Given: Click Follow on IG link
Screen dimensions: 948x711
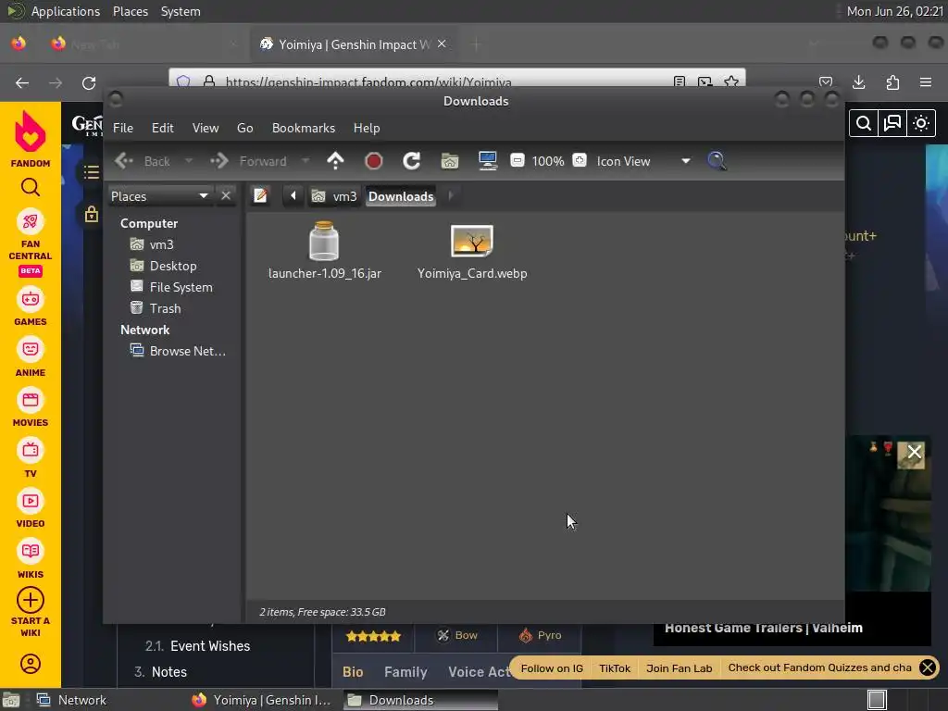Looking at the screenshot, I should coord(552,668).
